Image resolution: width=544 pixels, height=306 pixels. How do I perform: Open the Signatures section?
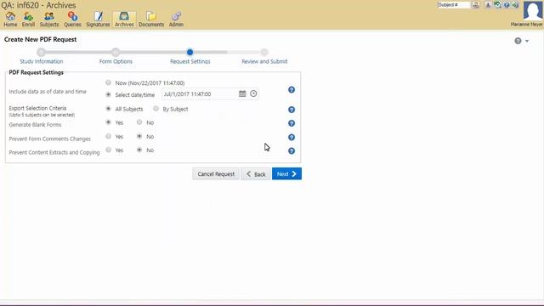98,19
